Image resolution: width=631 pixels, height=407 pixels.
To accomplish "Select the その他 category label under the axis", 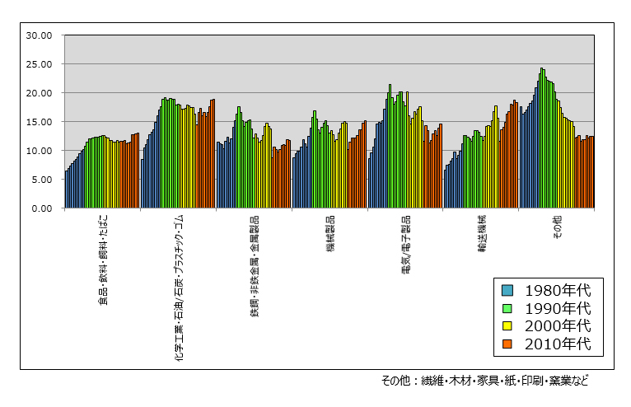I will 557,229.
